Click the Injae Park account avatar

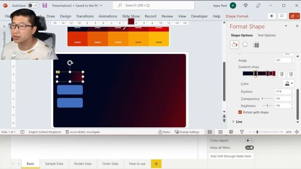[233, 6]
